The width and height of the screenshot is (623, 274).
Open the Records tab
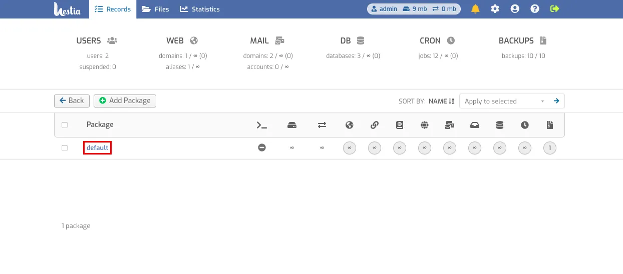[113, 9]
